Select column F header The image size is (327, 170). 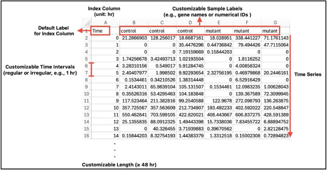(x=247, y=22)
